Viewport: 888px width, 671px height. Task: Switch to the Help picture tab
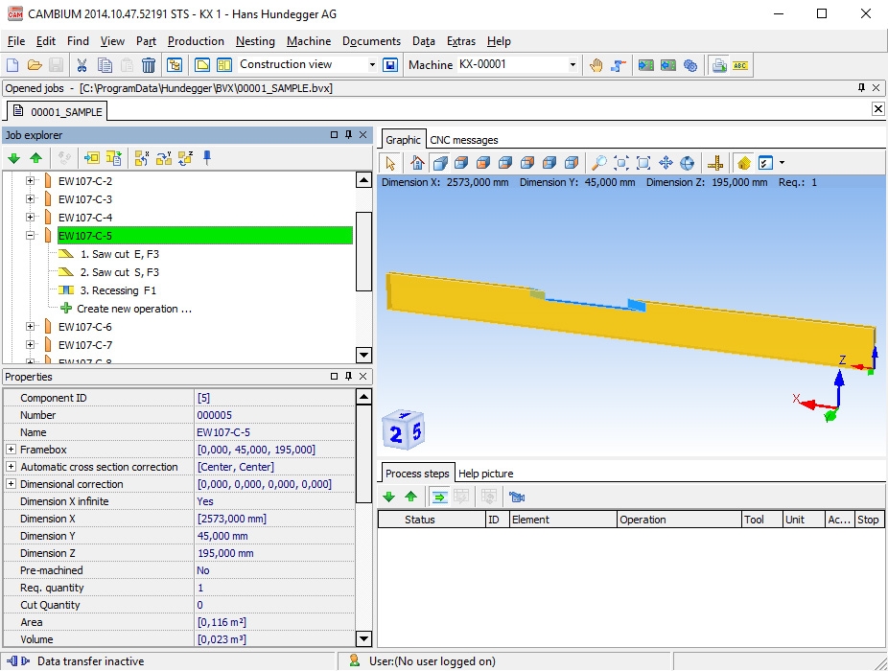(x=486, y=474)
